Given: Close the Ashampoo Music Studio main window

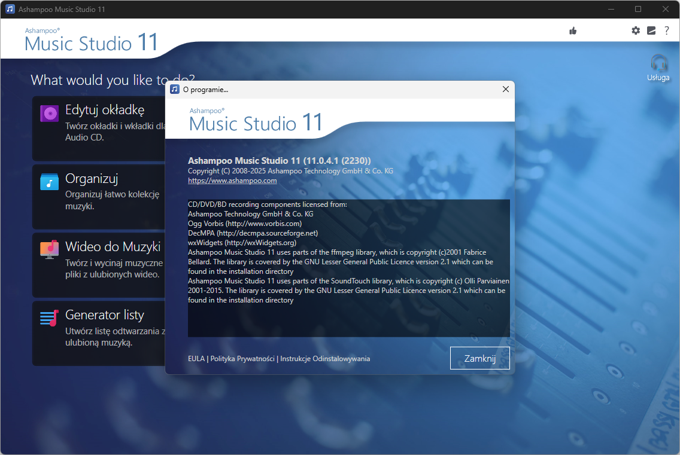Looking at the screenshot, I should click(665, 9).
